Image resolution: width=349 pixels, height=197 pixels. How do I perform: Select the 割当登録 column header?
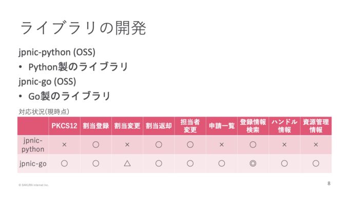96,126
